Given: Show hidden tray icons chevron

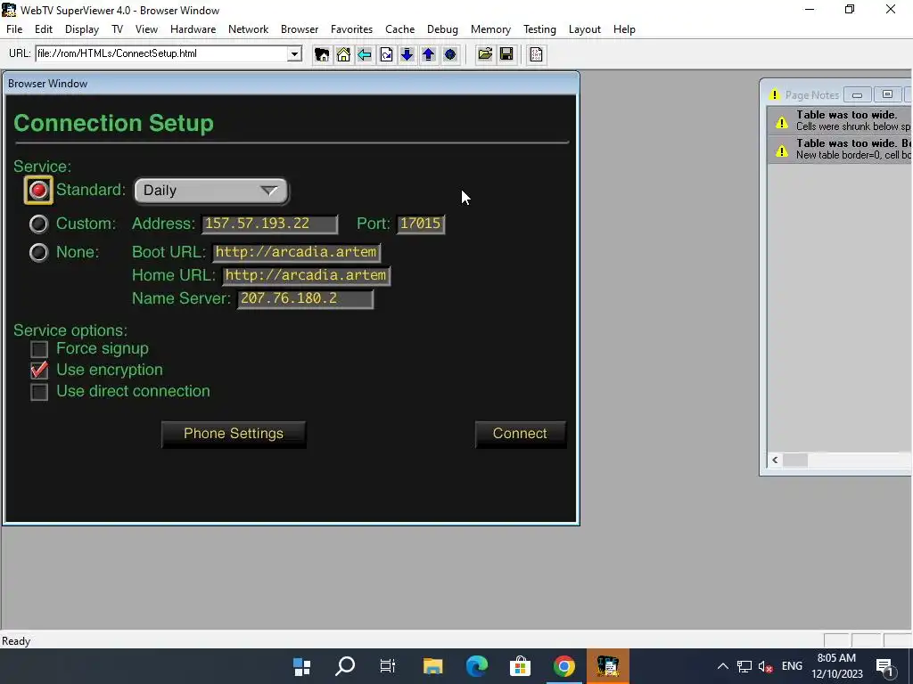Looking at the screenshot, I should point(722,666).
